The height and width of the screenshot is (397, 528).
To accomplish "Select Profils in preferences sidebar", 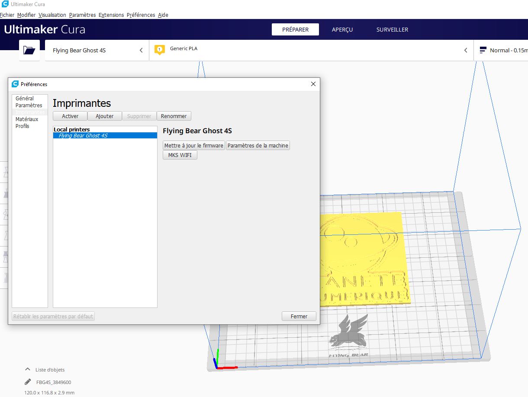I will point(29,126).
